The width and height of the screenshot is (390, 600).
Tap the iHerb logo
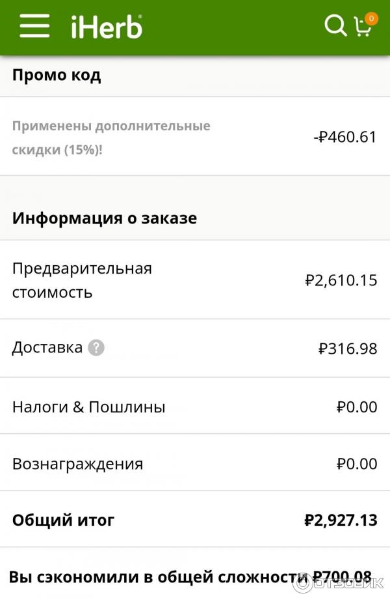coord(106,27)
